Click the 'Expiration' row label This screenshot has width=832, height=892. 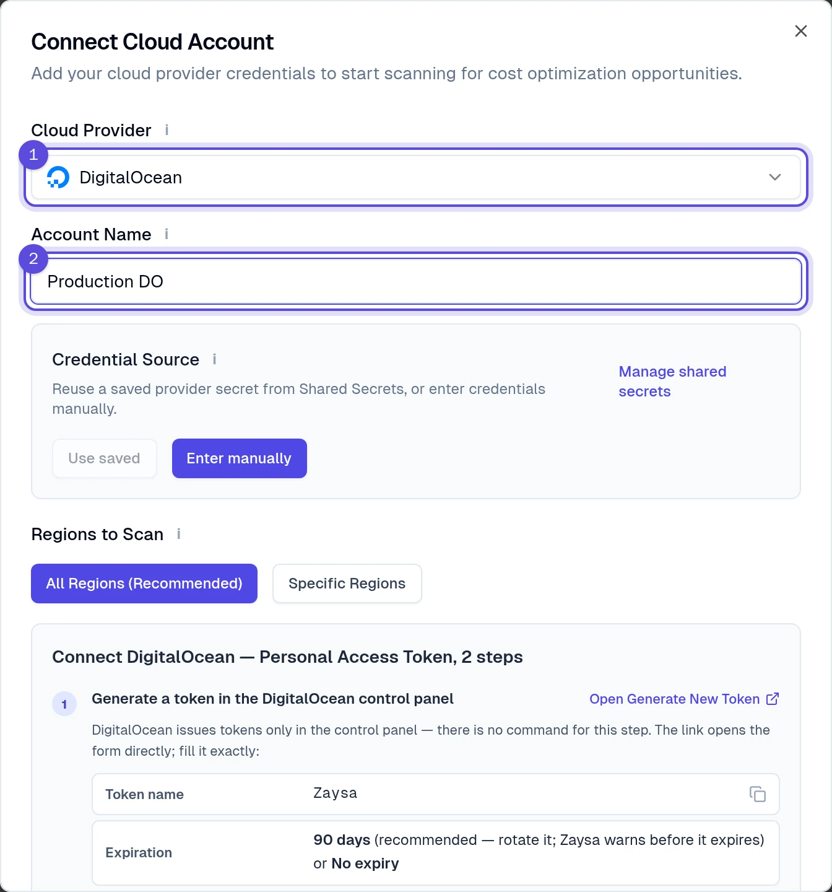click(139, 853)
